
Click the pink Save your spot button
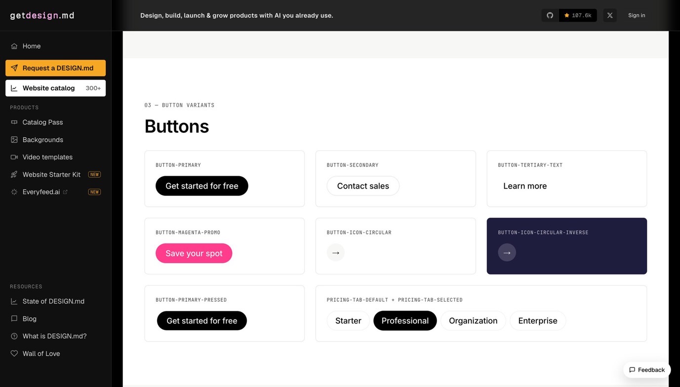point(194,253)
